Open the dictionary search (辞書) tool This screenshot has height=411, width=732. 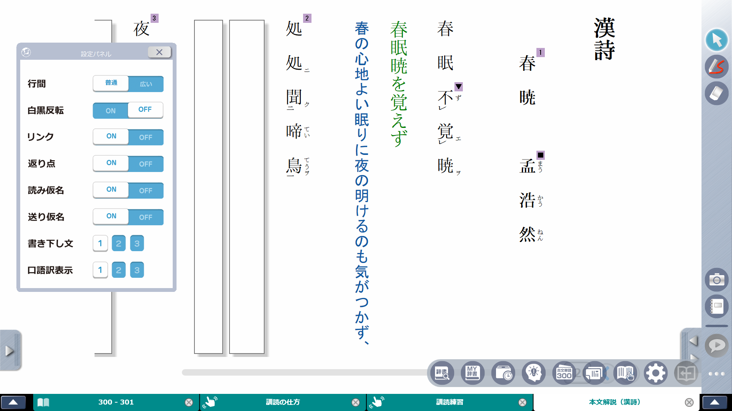click(x=442, y=373)
